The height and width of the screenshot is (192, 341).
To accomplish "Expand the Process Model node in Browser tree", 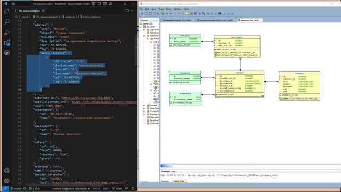I will [x=144, y=111].
